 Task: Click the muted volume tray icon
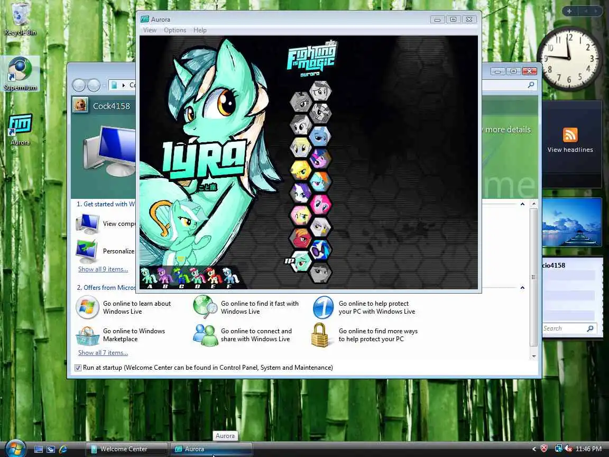[x=568, y=449]
